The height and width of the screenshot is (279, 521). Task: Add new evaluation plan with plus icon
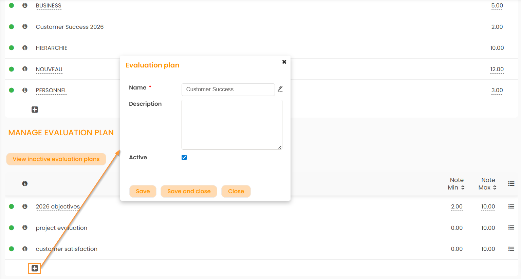click(35, 268)
